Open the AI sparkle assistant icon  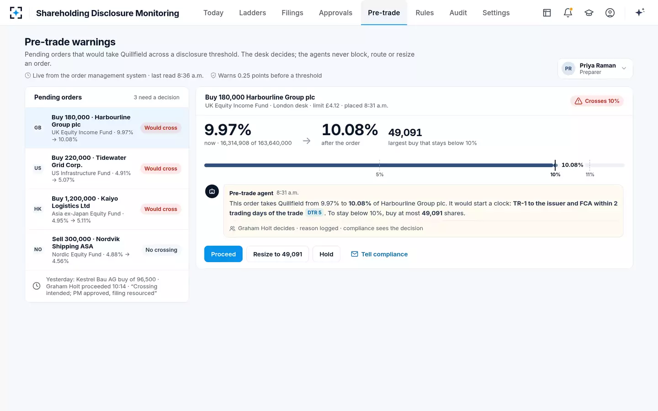click(x=640, y=12)
